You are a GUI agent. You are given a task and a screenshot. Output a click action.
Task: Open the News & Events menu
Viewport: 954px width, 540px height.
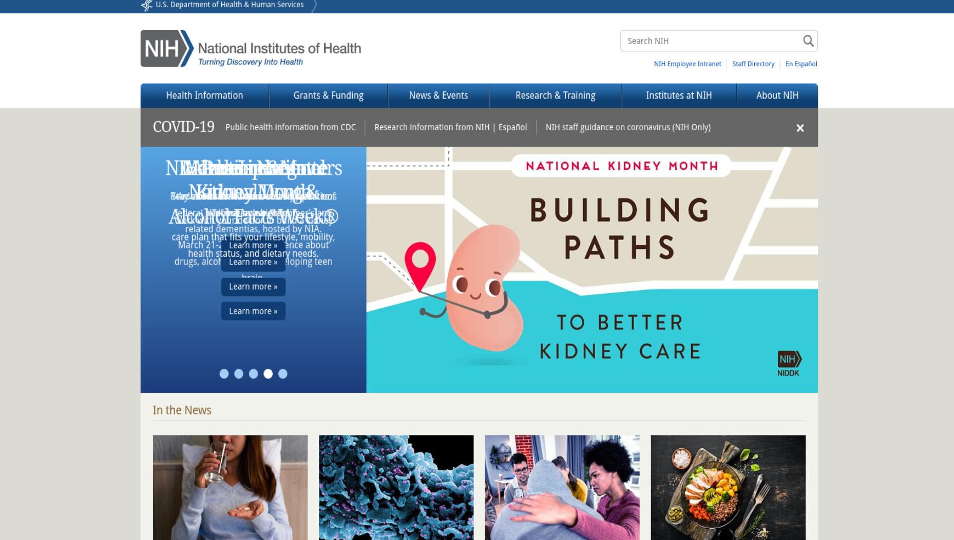438,95
